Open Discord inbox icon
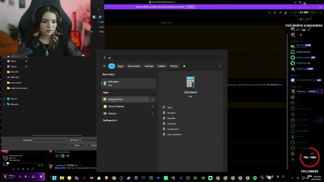 tap(295, 2)
